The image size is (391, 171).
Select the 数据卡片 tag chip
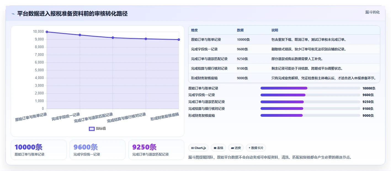coord(256,148)
